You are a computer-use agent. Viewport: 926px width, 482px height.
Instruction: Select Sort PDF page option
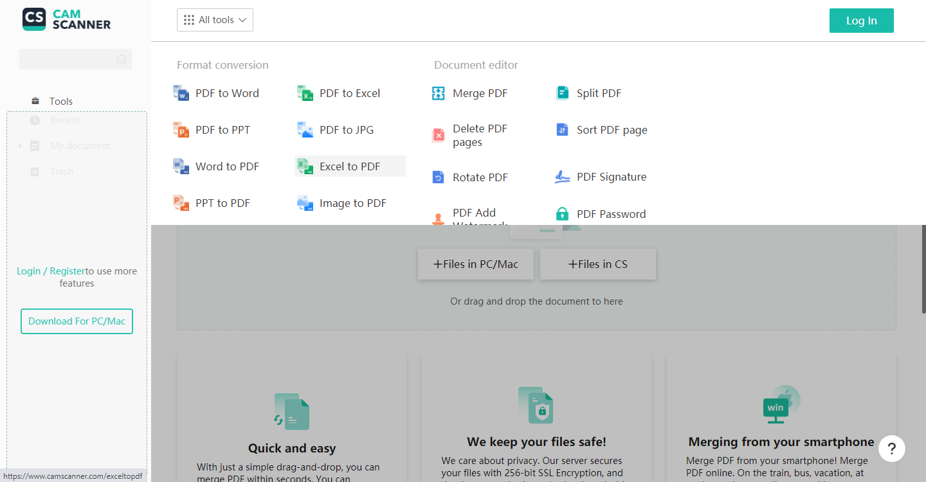(612, 130)
